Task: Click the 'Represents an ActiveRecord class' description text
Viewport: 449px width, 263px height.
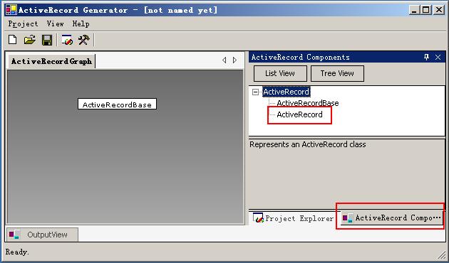Action: [308, 144]
